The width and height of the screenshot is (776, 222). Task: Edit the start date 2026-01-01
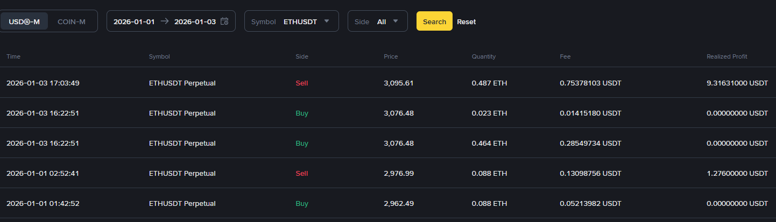click(x=134, y=22)
